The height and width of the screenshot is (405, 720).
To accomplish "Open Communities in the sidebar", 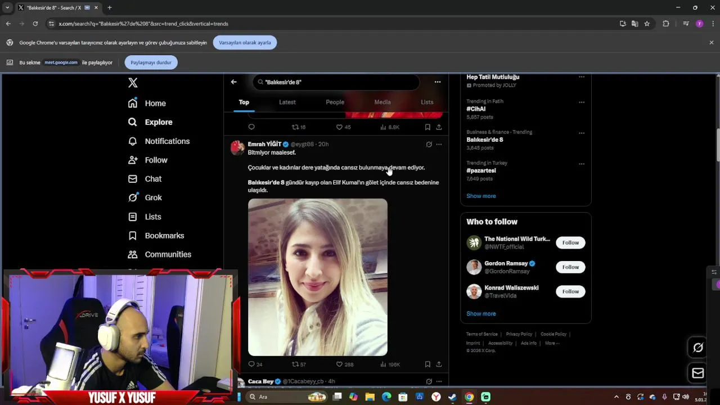I will 160,254.
